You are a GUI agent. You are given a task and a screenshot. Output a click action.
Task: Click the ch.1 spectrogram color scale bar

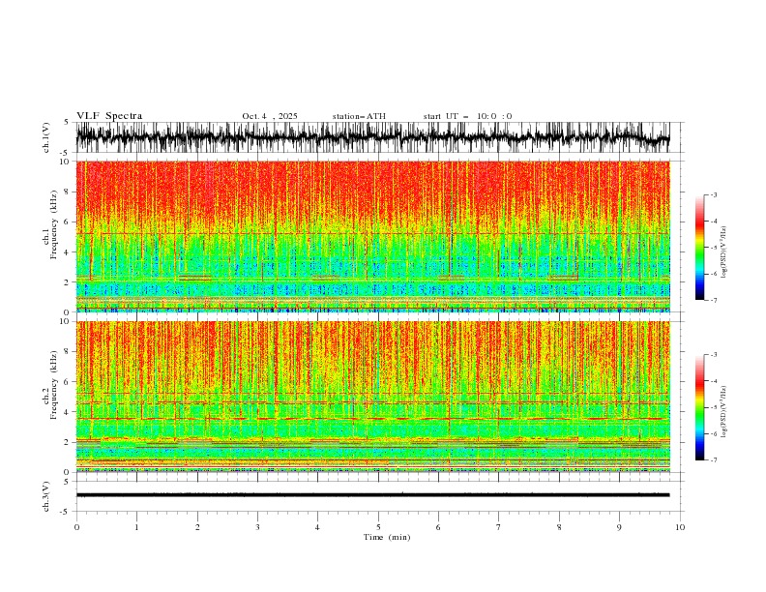point(699,248)
